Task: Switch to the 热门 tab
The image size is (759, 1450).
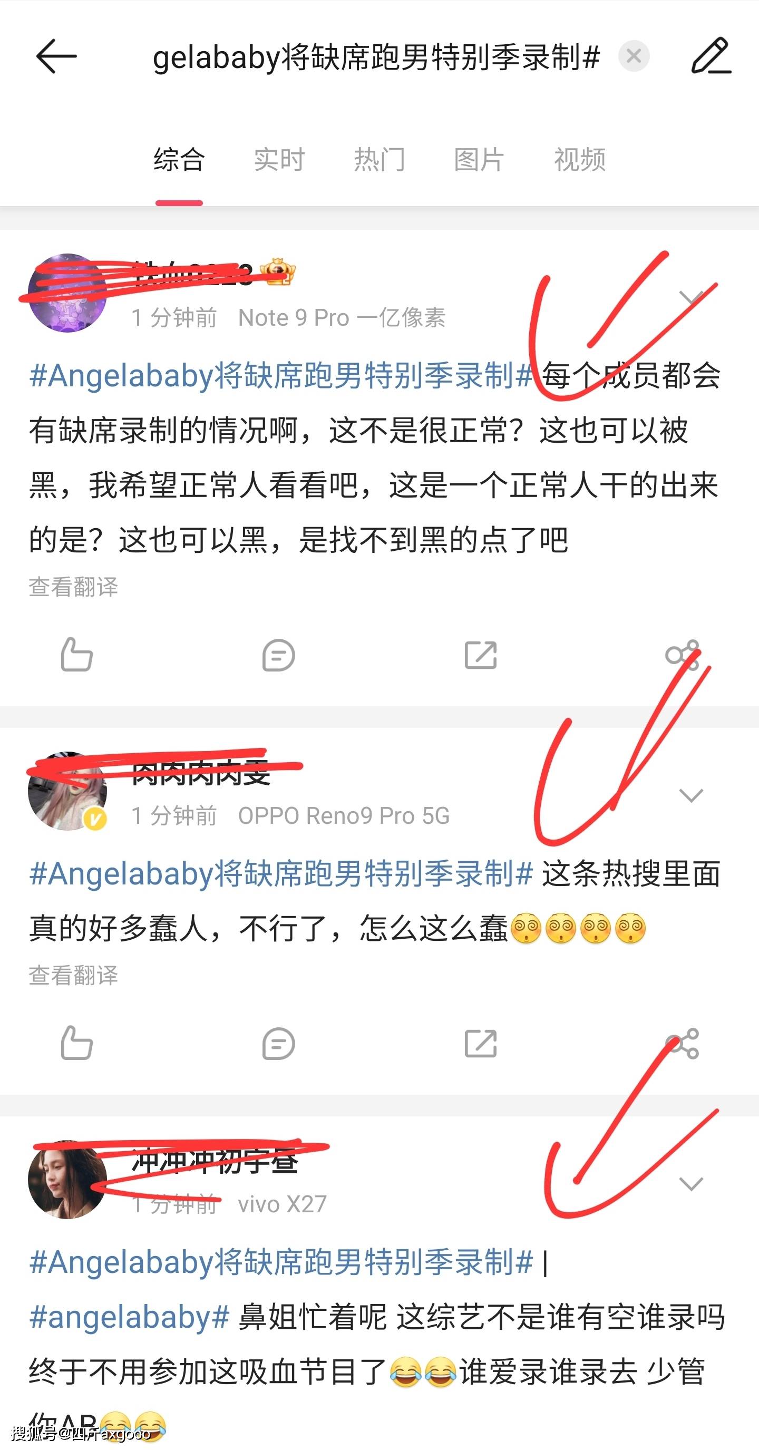Action: (x=379, y=159)
